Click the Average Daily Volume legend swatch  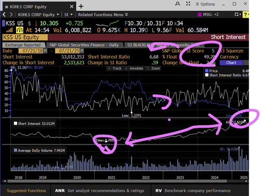tap(16, 150)
